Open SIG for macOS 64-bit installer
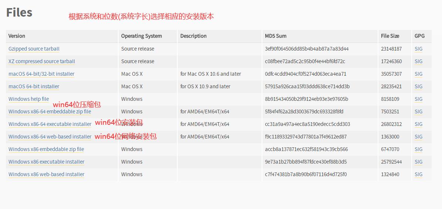 click(x=419, y=86)
